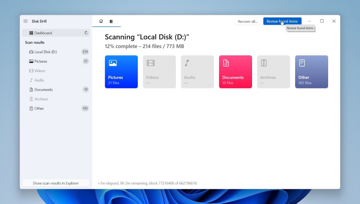
Task: Open the gray Videos tile
Action: (159, 72)
